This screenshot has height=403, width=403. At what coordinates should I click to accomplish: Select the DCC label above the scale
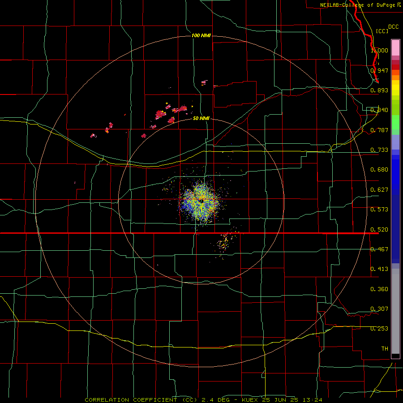[x=394, y=27]
